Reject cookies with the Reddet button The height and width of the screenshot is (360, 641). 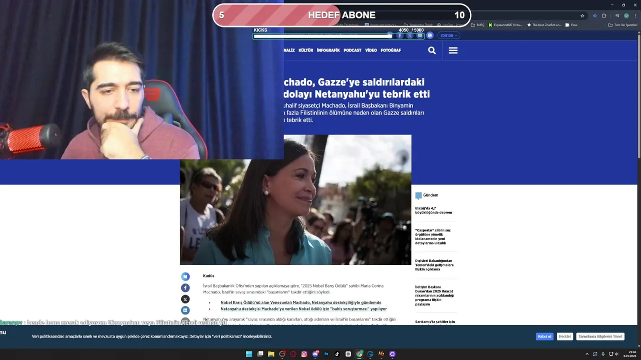pos(565,336)
